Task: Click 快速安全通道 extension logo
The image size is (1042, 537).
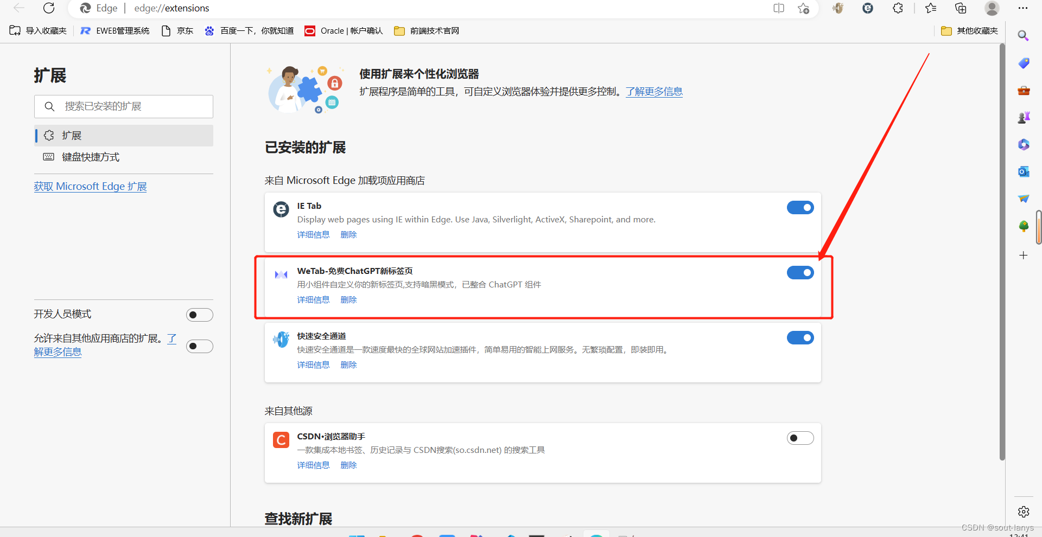Action: 281,340
